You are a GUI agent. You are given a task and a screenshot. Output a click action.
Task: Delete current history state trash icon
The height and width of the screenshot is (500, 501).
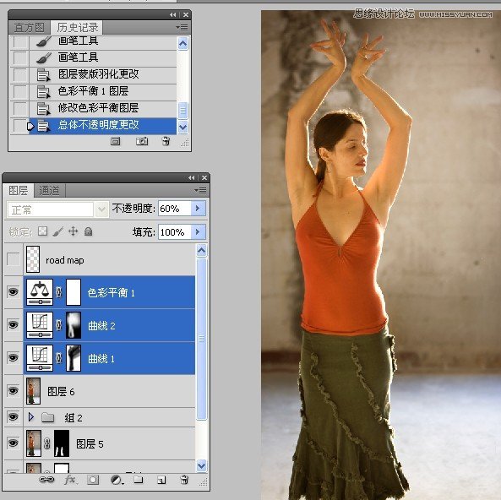pyautogui.click(x=166, y=141)
